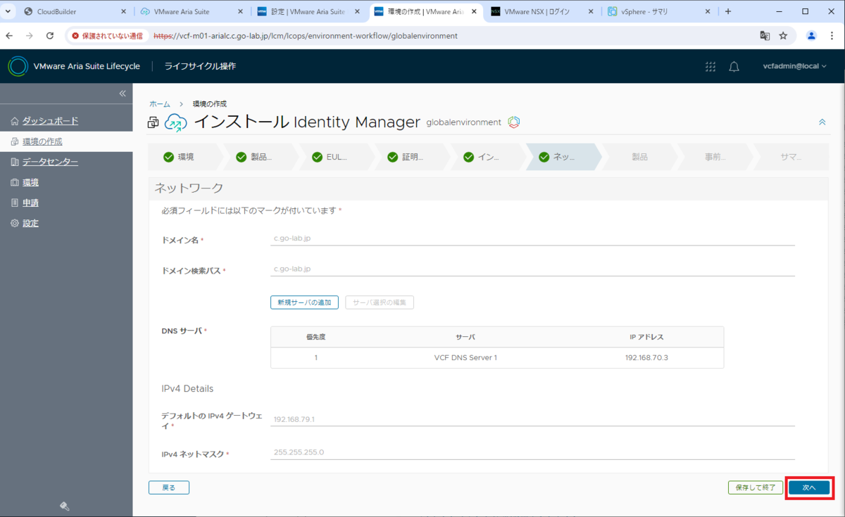
Task: Go to the 製品... completed wizard step
Action: tap(261, 158)
